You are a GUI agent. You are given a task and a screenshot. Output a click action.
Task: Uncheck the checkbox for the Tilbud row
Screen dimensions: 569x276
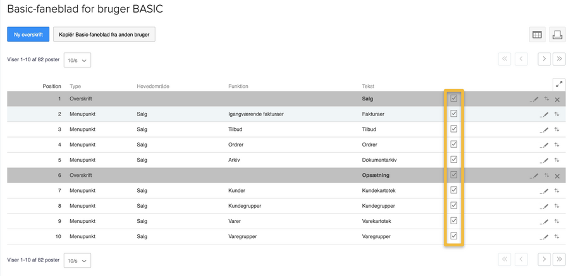[453, 129]
